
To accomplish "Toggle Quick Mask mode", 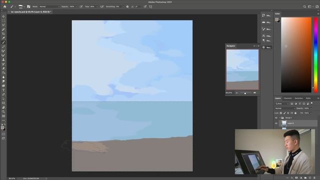I will pyautogui.click(x=3, y=134).
